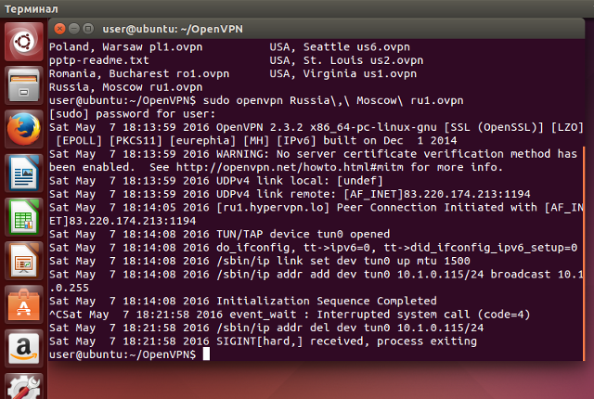Click the 'Interrupted system call (code=4)' text
Image resolution: width=594 pixels, height=399 pixels.
pyautogui.click(x=423, y=315)
